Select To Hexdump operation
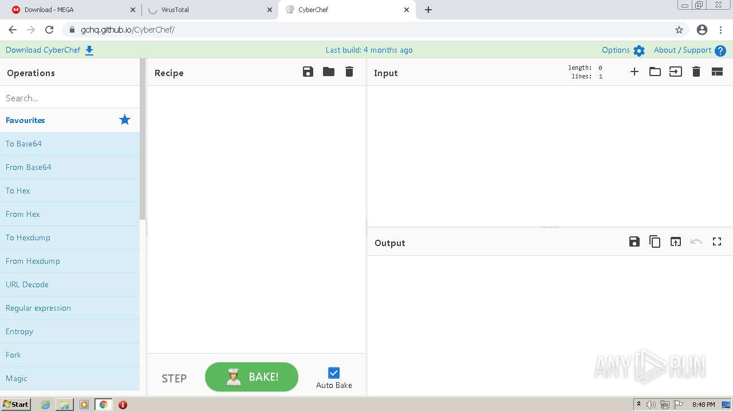 (70, 237)
